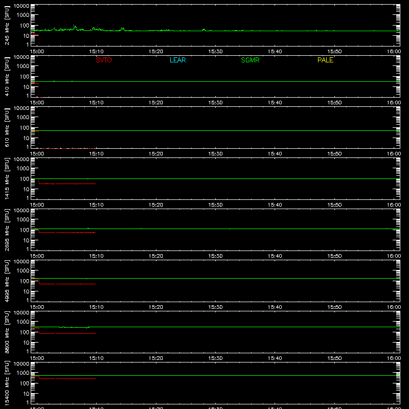Select the 4995 MHz [SFU] axis title
This screenshot has height=409, width=409.
[x=7, y=281]
